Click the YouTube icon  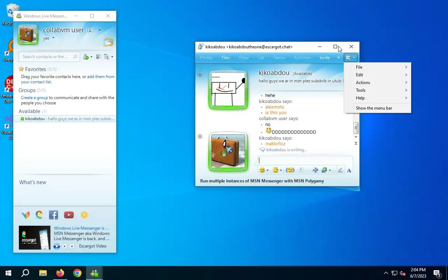69,215
